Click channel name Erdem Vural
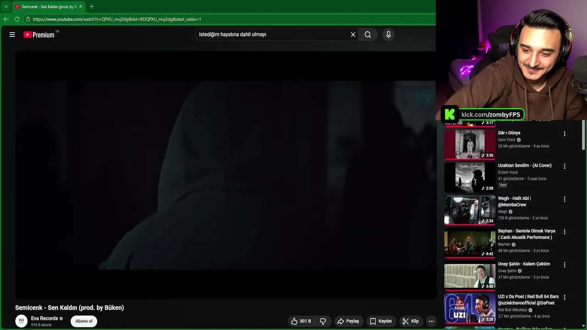Screen dimensions: 587x330 (508, 172)
